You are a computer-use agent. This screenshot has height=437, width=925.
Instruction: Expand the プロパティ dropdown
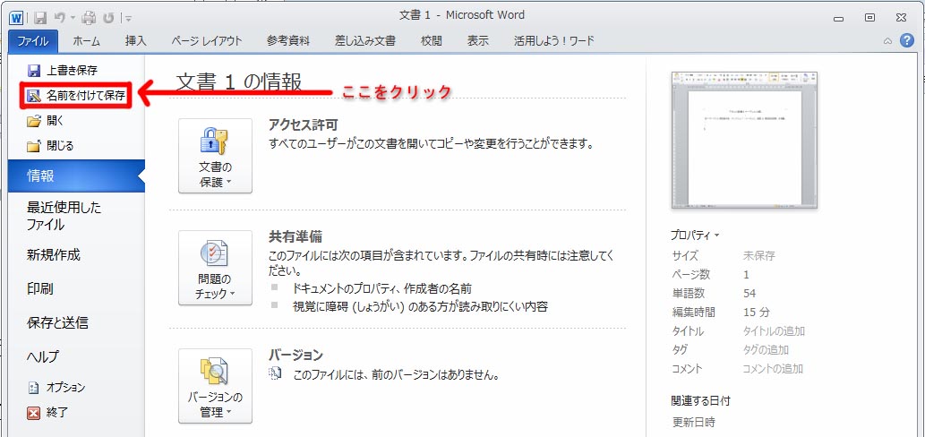(695, 235)
